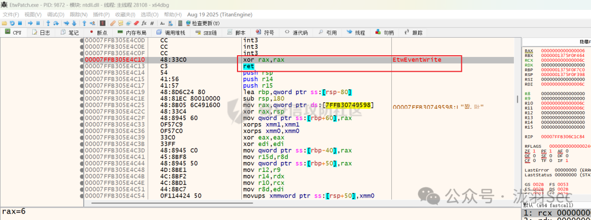Image resolution: width=591 pixels, height=220 pixels.
Task: Switch to the 脚本 script tab
Action: 236,33
